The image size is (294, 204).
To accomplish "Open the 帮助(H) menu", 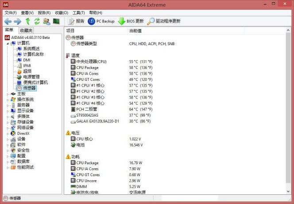I will (96, 13).
